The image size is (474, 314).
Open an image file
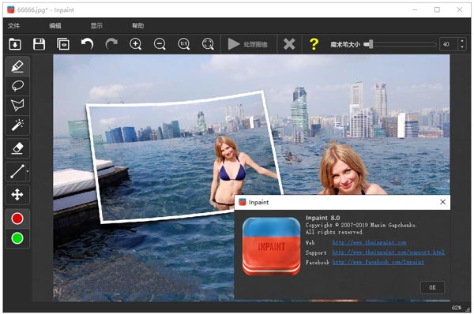[15, 44]
